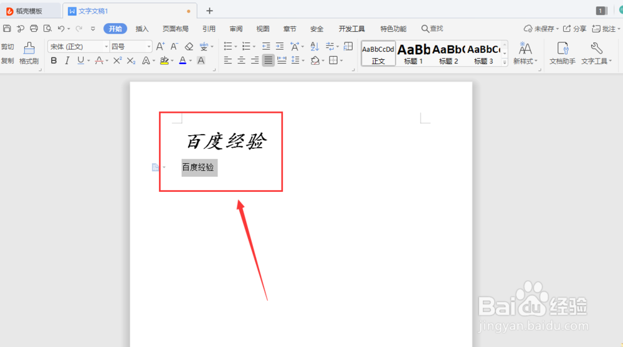623x347 pixels.
Task: Click the output as PDF icon
Action: click(x=21, y=28)
